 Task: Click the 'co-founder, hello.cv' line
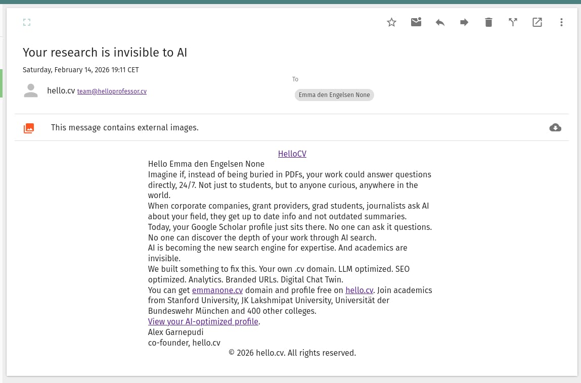point(184,343)
